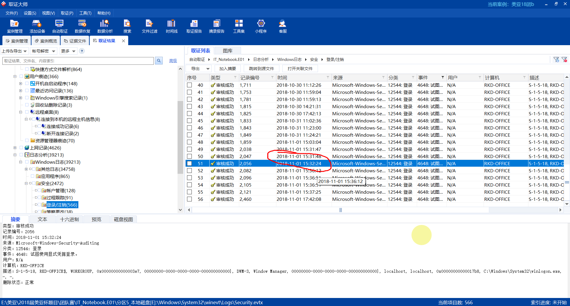The width and height of the screenshot is (570, 306).
Task: Open the 时间线 timeline tool
Action: coord(172,26)
